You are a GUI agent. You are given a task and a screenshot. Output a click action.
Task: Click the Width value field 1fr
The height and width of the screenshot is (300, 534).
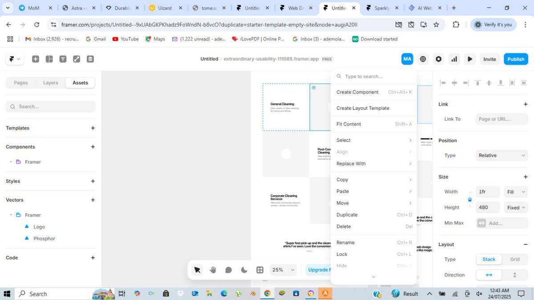[488, 192]
